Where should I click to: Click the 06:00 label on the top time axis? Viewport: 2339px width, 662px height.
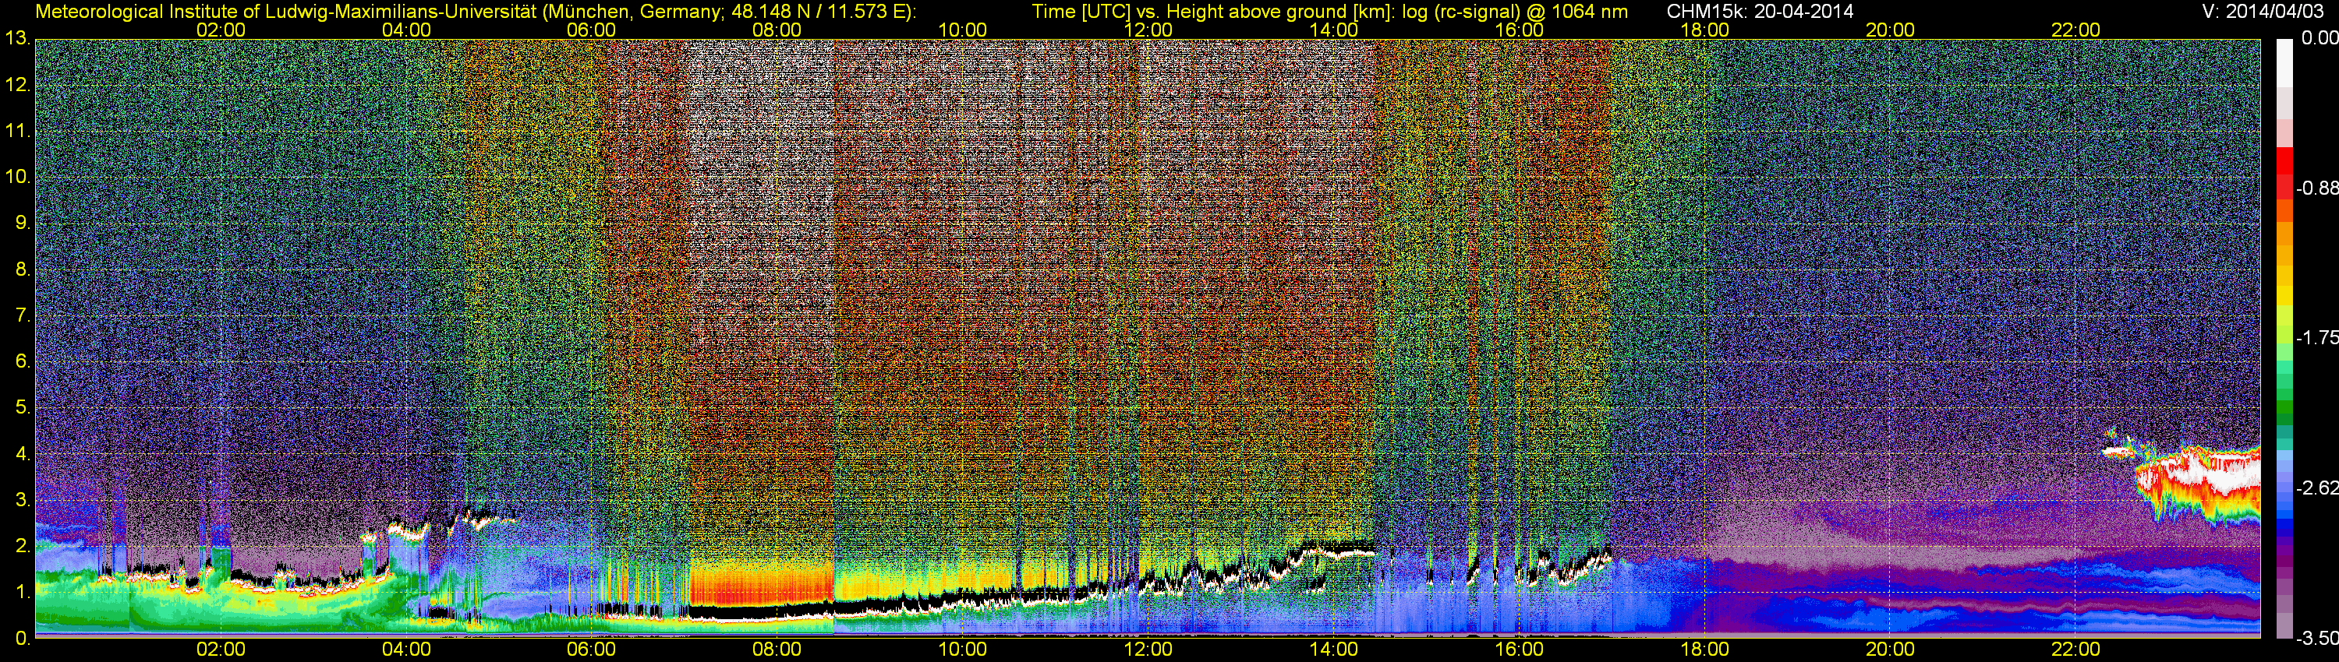coord(591,30)
